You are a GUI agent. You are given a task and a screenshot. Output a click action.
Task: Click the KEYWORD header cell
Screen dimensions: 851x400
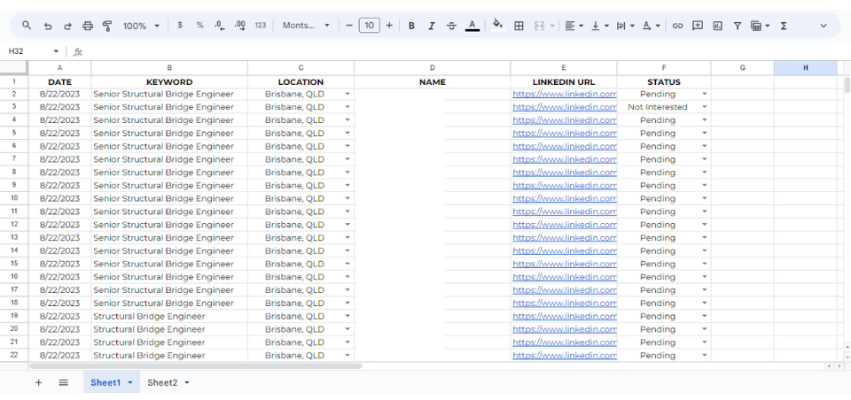[x=169, y=81]
